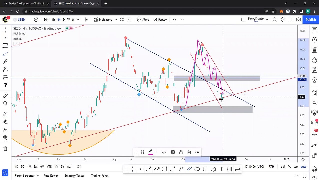
Task: Click the Publish button
Action: point(311,20)
